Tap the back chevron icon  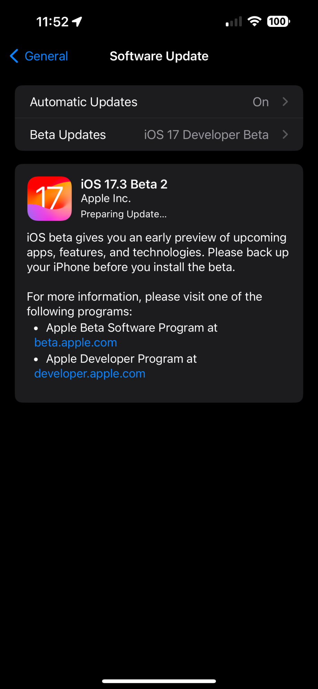coord(14,56)
